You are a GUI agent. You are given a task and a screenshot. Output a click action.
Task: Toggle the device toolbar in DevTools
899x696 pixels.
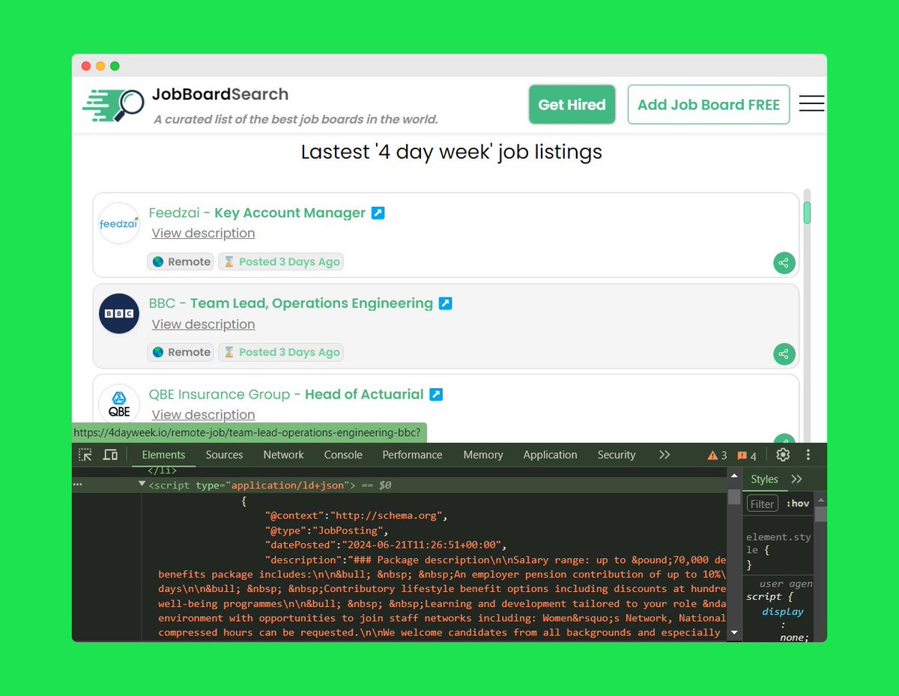click(110, 455)
